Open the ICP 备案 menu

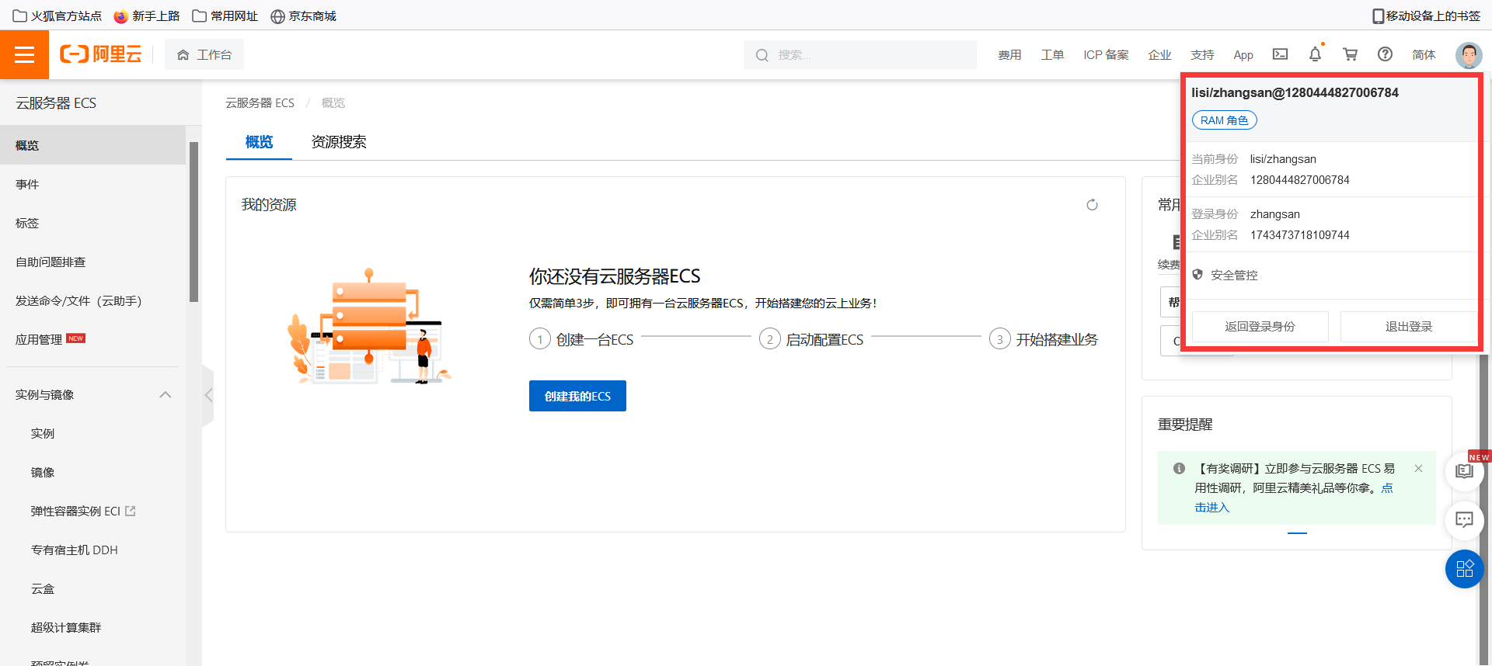pyautogui.click(x=1106, y=55)
